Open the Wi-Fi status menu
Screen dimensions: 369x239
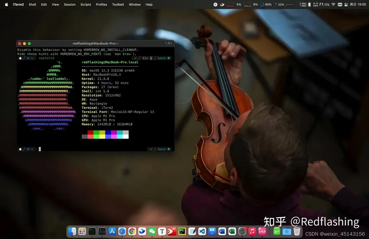pyautogui.click(x=333, y=4)
